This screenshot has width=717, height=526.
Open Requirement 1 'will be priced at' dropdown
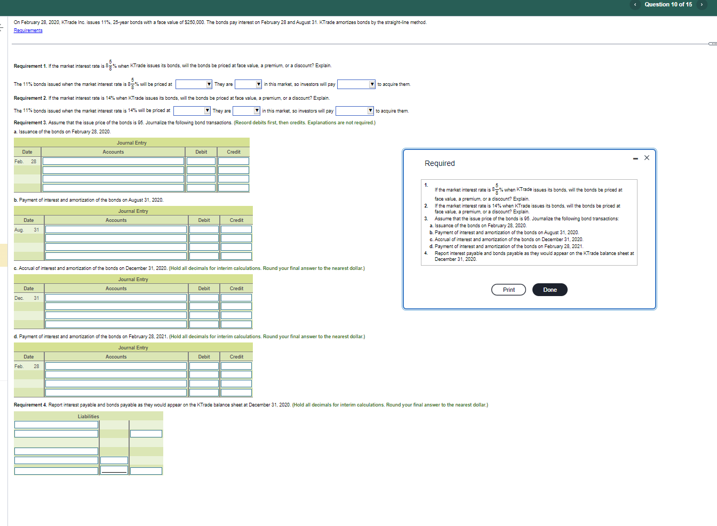pos(194,84)
